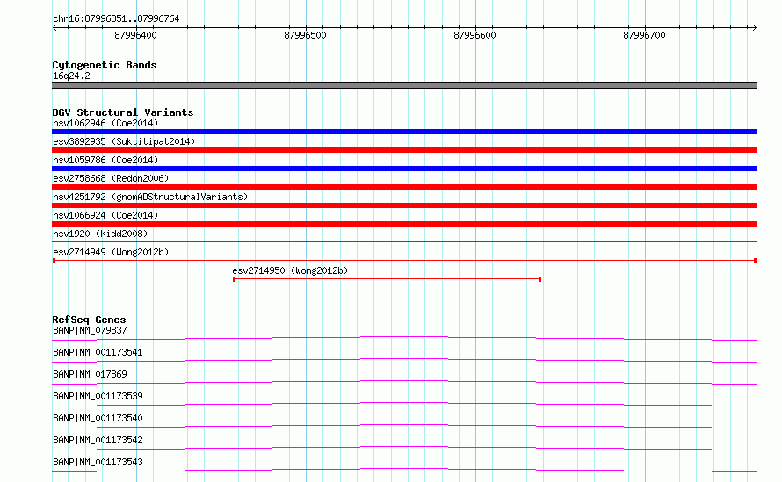This screenshot has height=482, width=782.
Task: Select variant label nsv1059786 (Coe2014)
Action: 105,160
